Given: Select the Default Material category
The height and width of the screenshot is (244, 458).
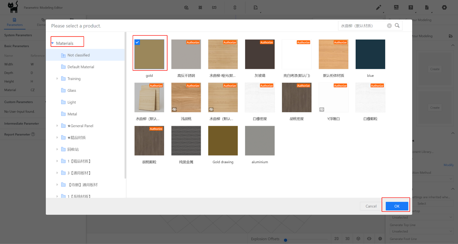Looking at the screenshot, I should (x=80, y=67).
